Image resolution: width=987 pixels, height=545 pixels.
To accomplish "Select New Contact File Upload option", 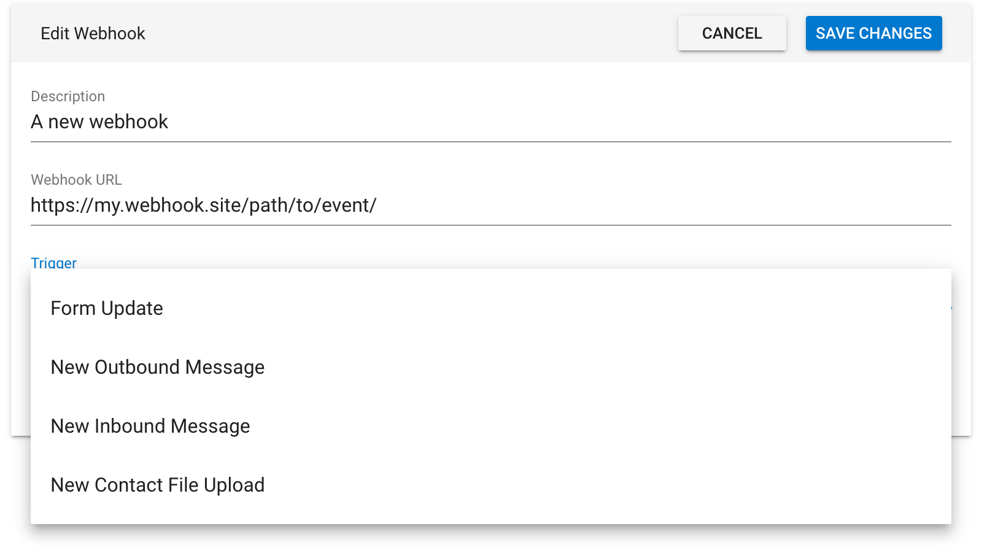I will (158, 485).
